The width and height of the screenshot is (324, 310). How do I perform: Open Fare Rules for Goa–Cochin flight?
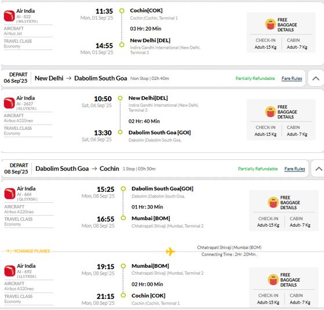click(294, 169)
